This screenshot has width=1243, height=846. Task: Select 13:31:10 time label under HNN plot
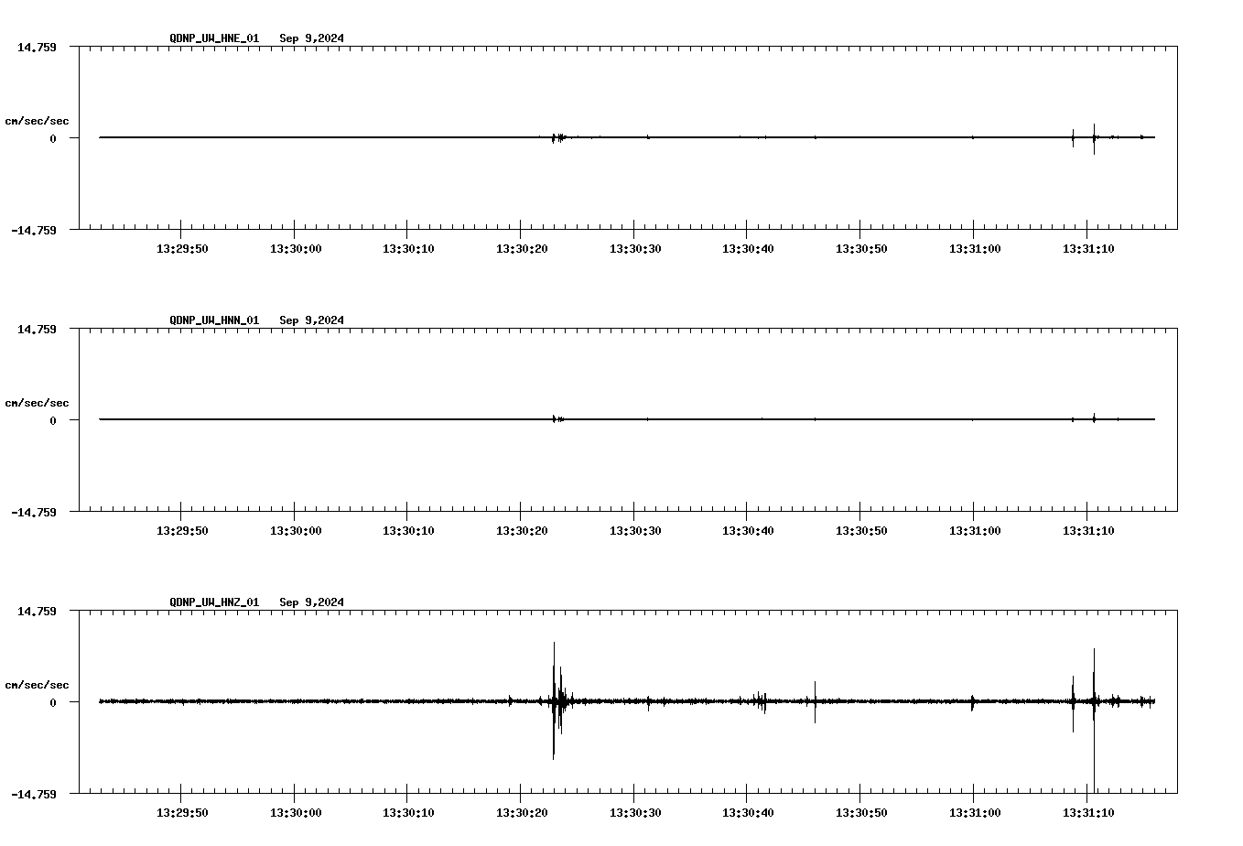1087,531
